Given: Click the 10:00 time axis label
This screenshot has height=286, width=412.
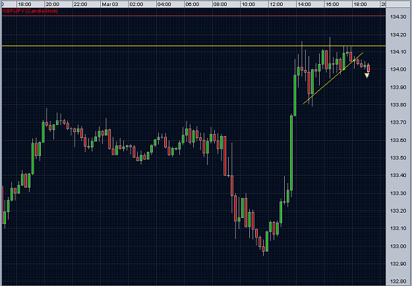Looking at the screenshot, I should point(249,4).
